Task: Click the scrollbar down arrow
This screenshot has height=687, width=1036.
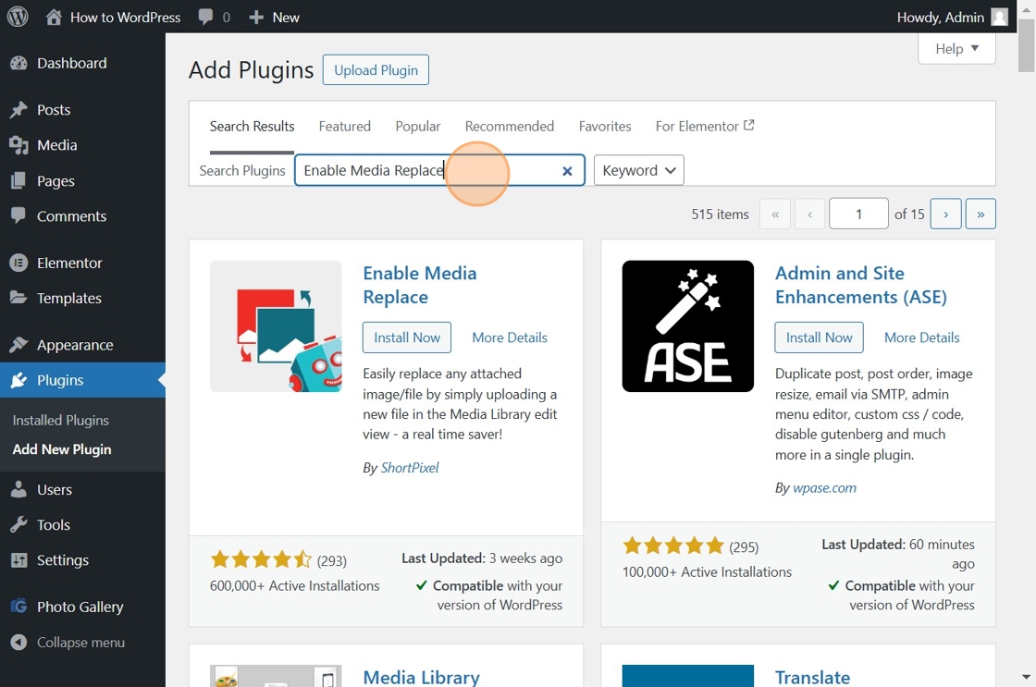Action: [x=1026, y=677]
